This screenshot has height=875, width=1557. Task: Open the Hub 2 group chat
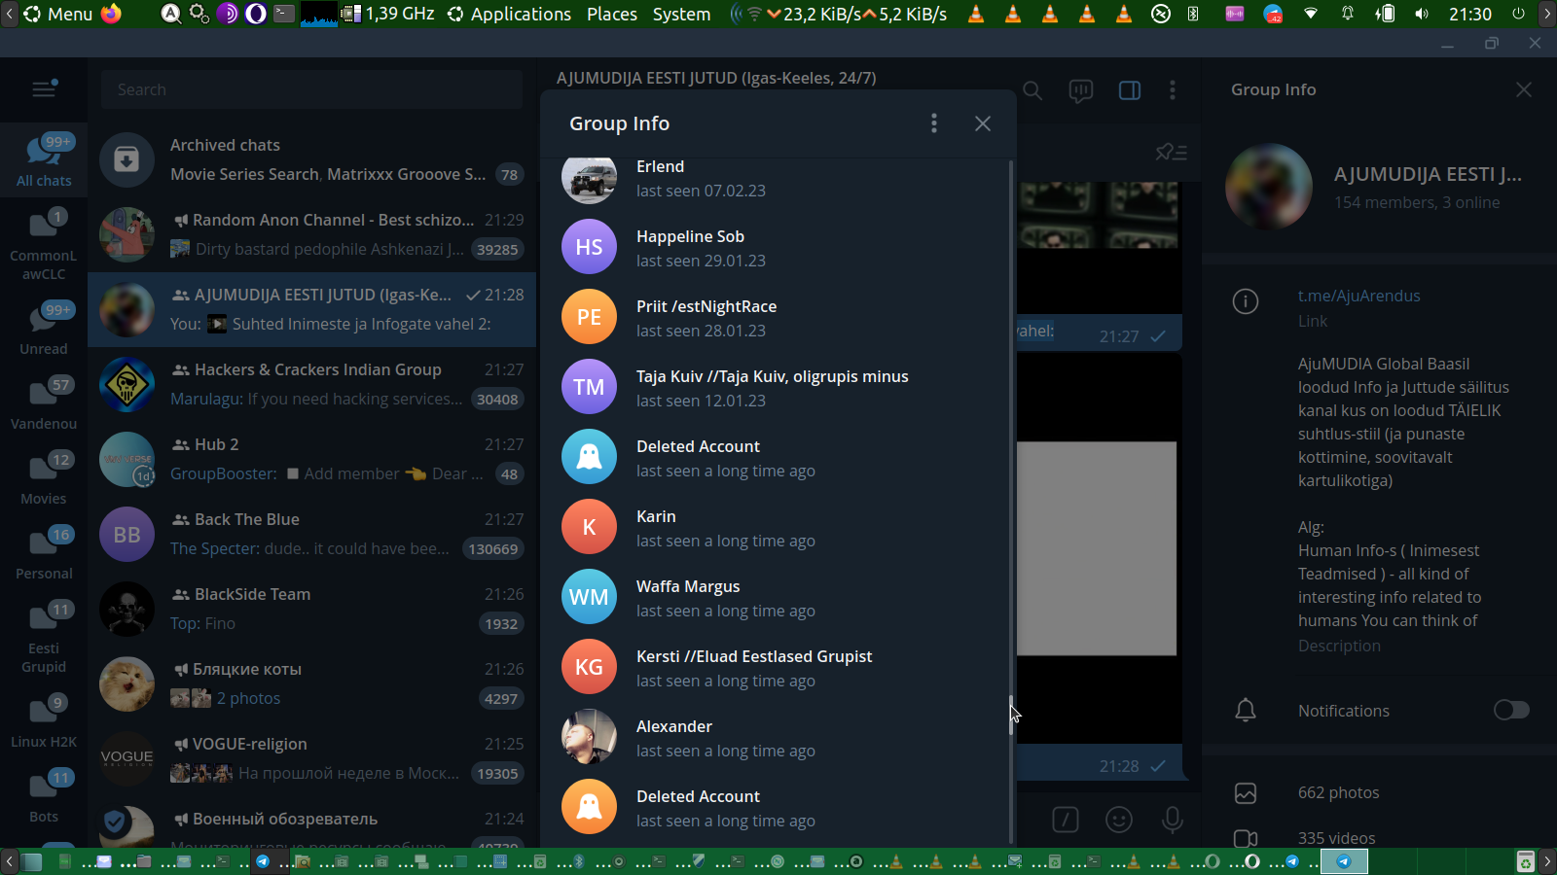[311, 459]
